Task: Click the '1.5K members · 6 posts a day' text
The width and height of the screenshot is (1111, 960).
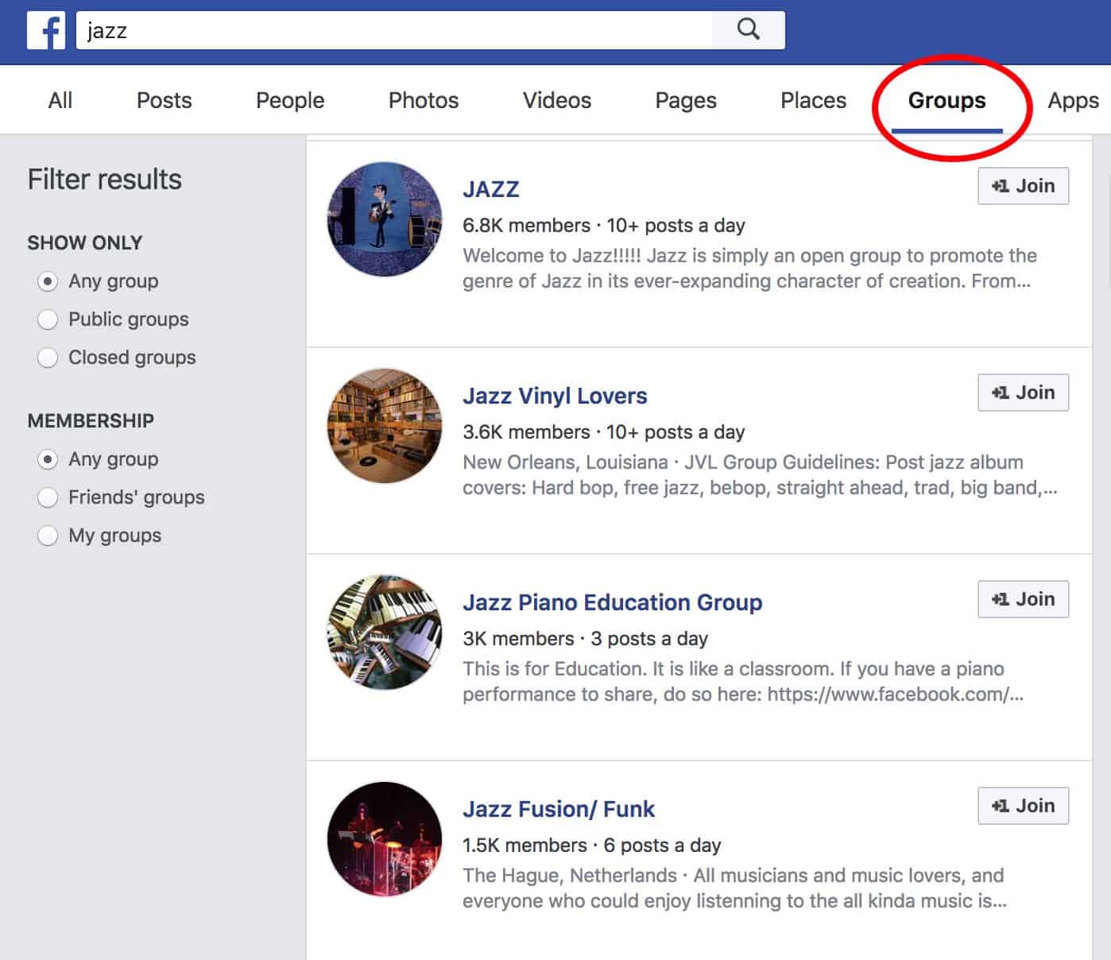Action: (x=592, y=846)
